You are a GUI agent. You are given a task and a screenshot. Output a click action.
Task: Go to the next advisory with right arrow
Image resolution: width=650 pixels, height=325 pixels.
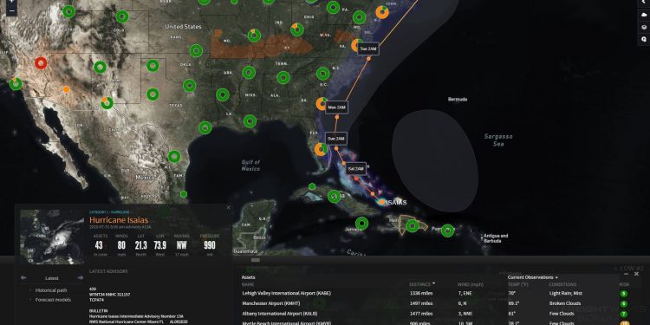(81, 277)
